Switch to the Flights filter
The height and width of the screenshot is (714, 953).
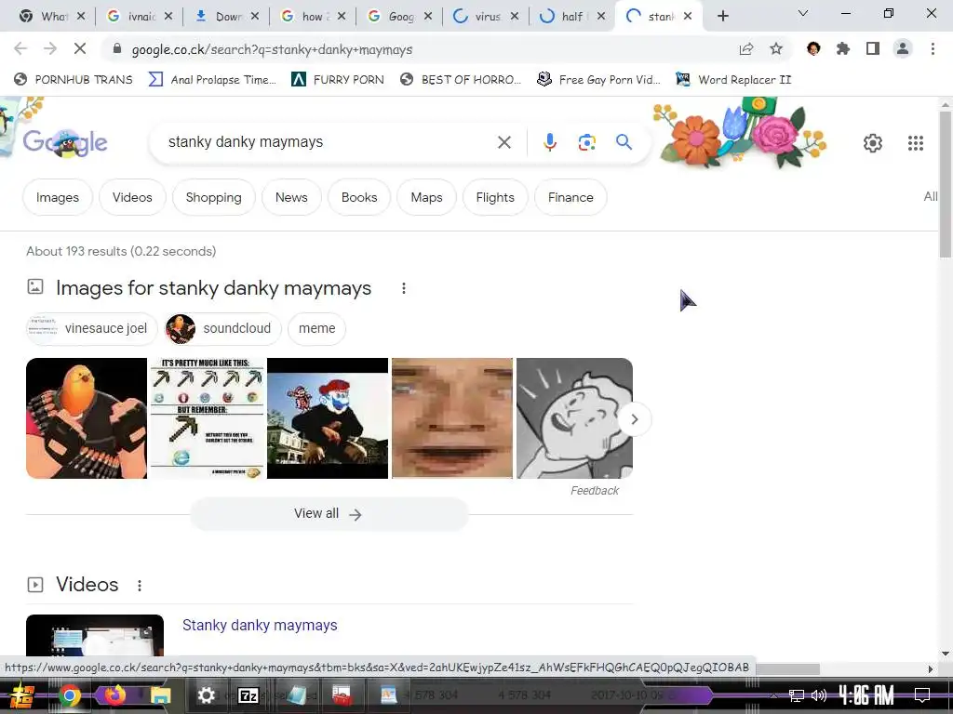click(x=495, y=197)
